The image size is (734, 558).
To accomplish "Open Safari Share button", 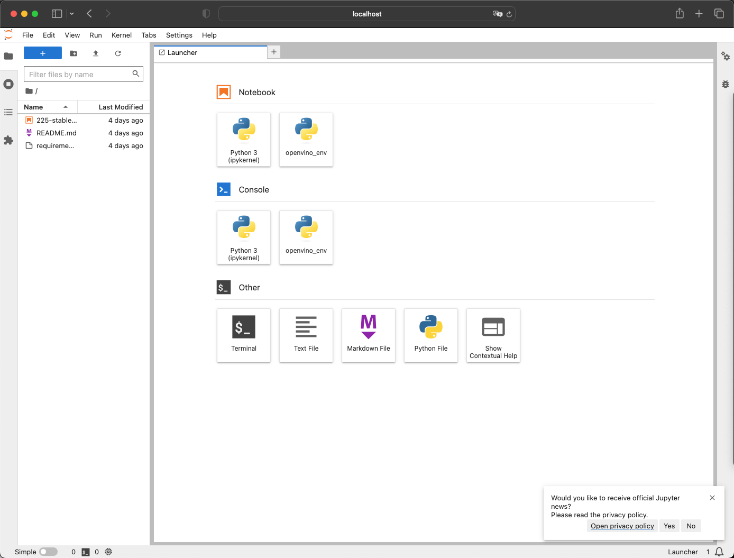I will (x=680, y=14).
